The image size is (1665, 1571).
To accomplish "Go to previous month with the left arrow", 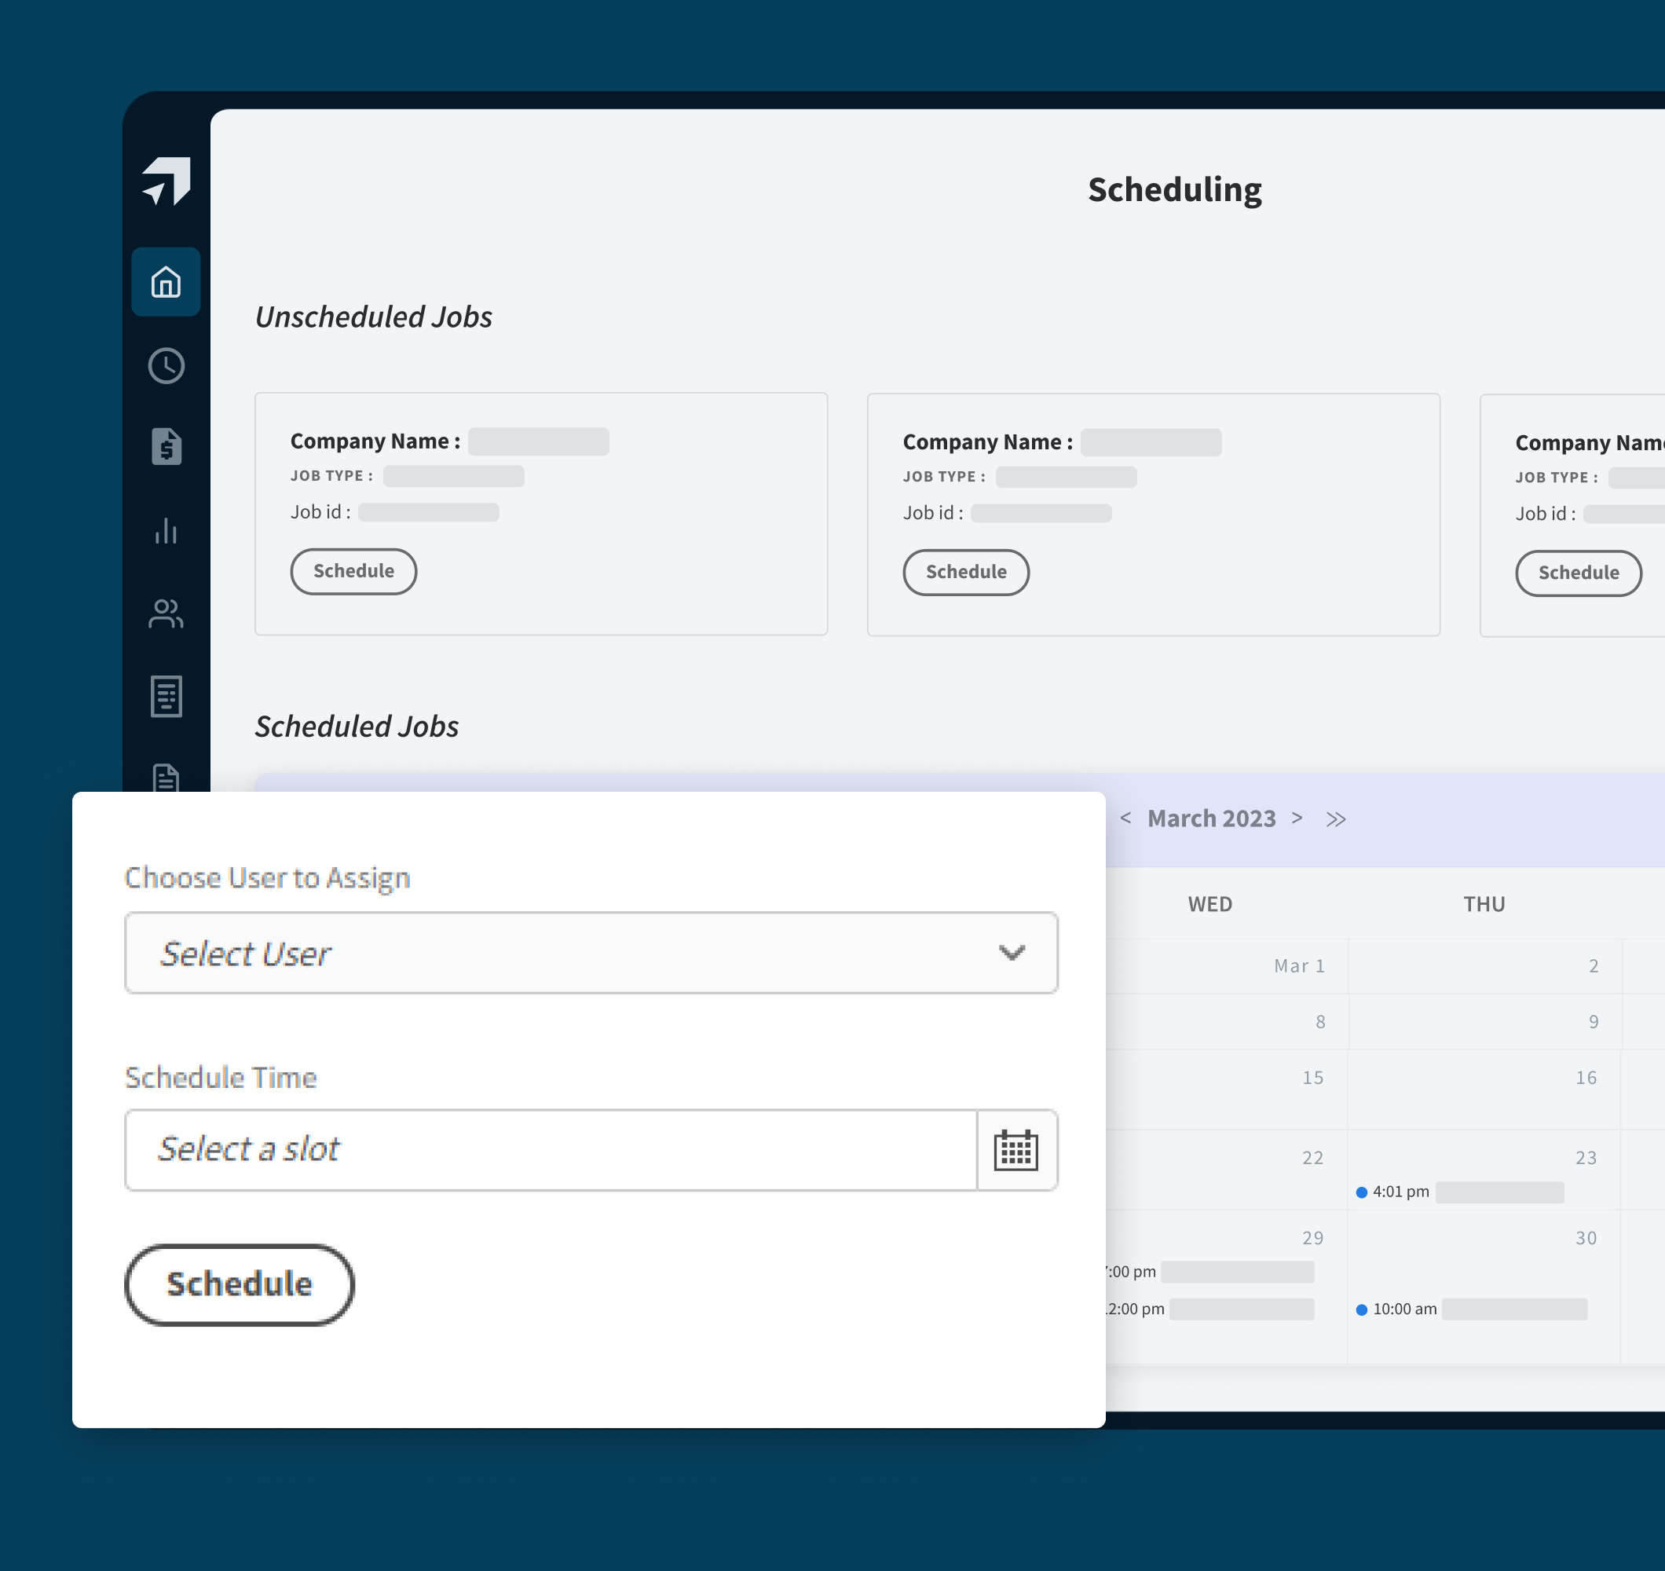I will click(1125, 818).
